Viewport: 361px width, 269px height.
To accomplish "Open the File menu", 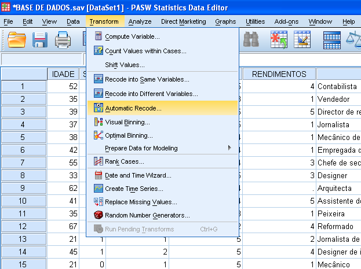I will 8,21.
